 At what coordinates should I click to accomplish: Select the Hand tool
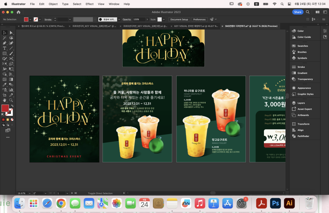[4, 101]
